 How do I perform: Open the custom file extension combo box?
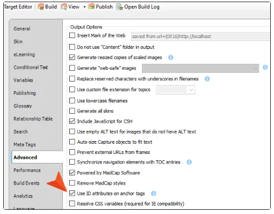pyautogui.click(x=176, y=90)
